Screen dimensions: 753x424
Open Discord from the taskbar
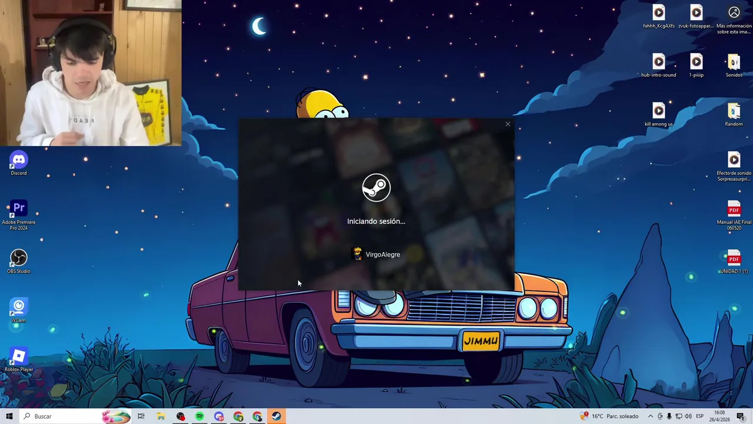219,416
